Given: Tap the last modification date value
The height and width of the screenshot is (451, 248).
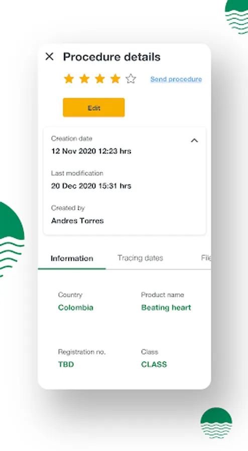Looking at the screenshot, I should coord(91,186).
